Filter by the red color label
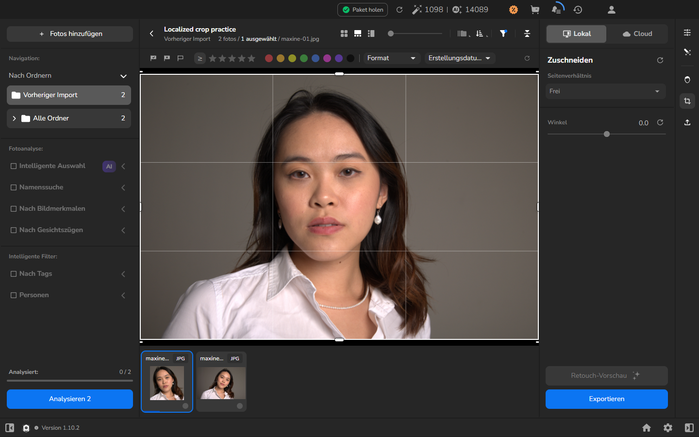 pos(269,58)
